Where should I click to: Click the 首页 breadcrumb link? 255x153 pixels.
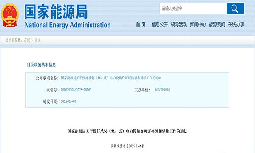point(27,40)
